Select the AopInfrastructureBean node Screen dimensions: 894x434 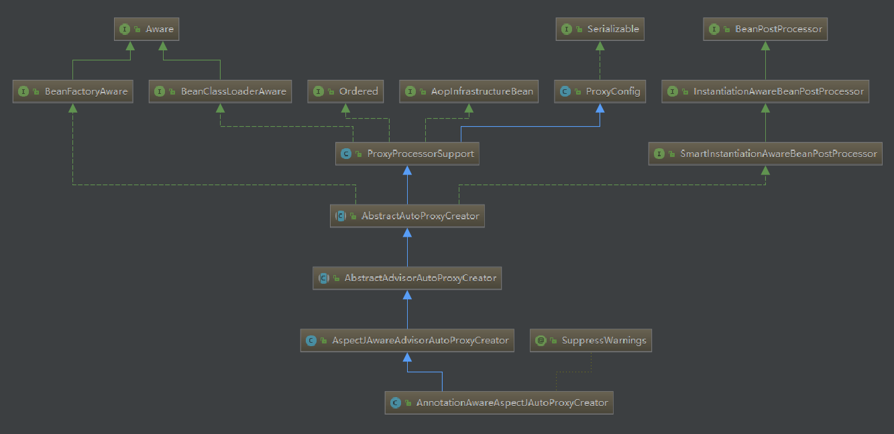[x=469, y=92]
